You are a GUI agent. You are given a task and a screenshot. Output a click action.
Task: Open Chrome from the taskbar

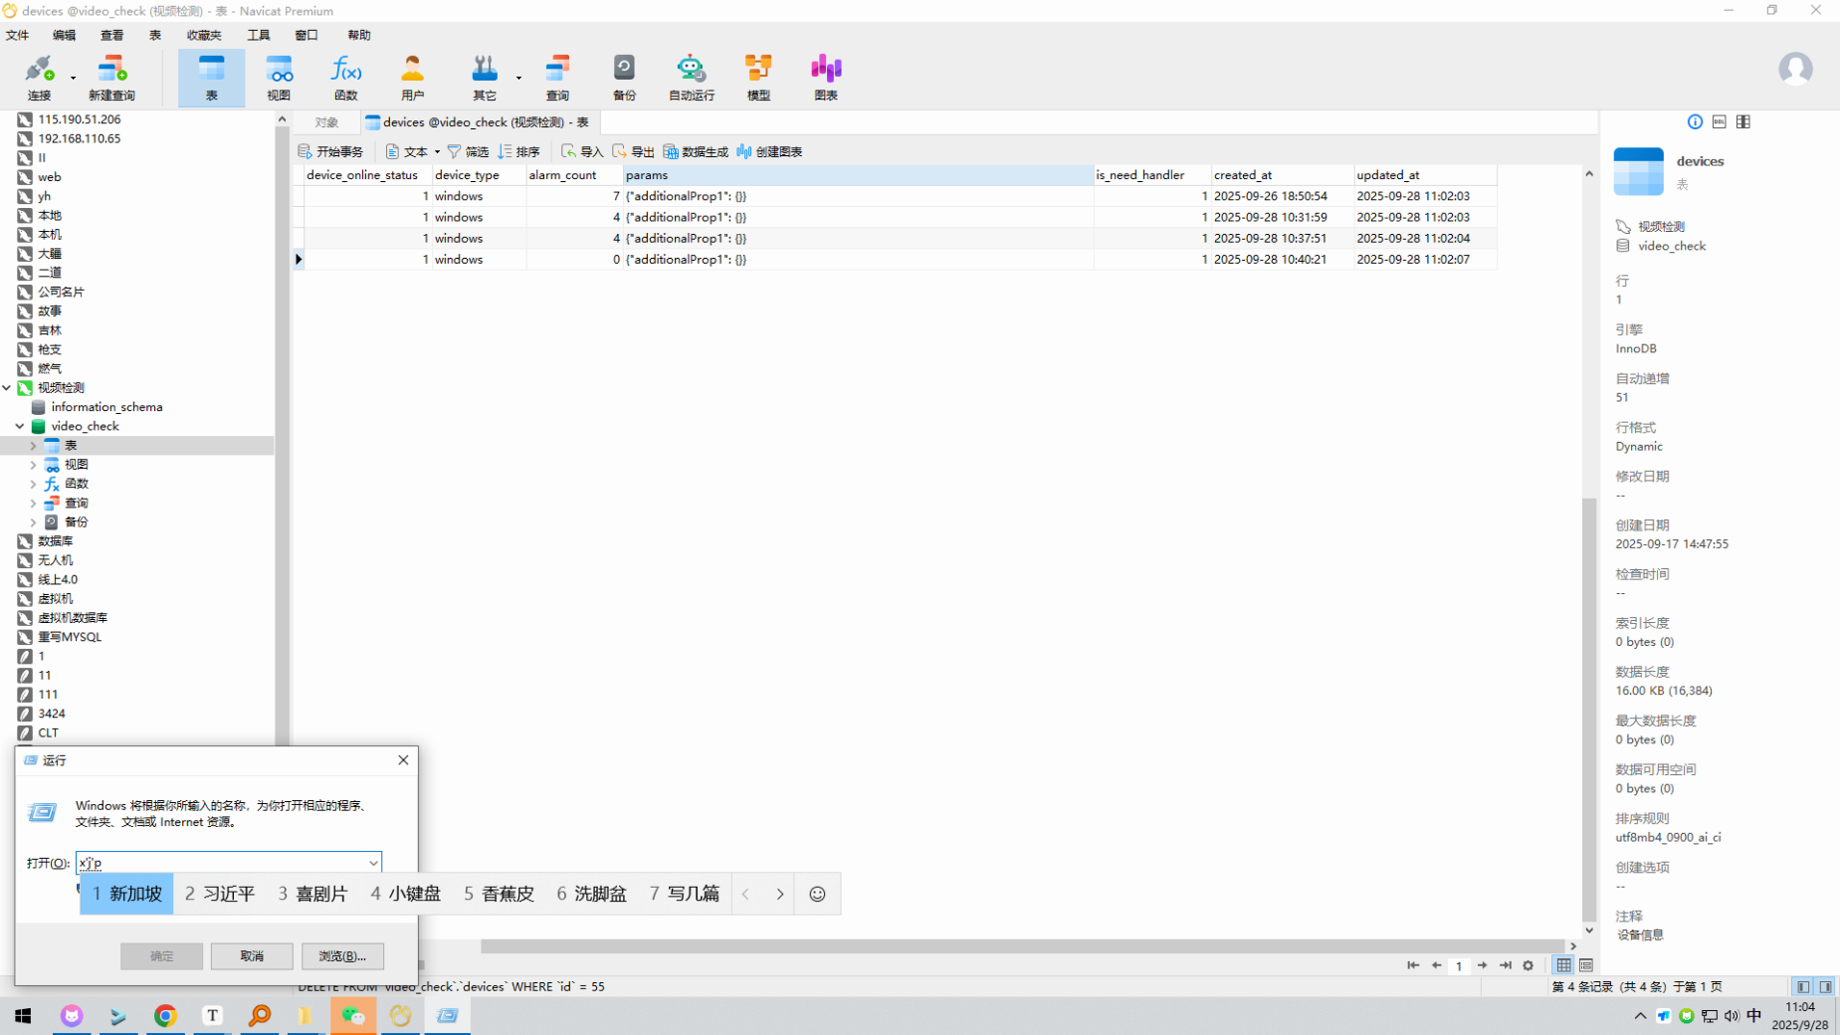165,1015
